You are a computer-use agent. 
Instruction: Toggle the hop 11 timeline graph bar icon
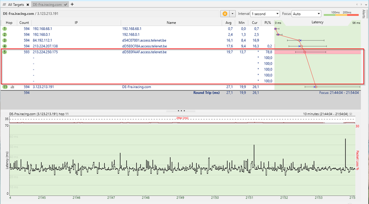coord(12,87)
